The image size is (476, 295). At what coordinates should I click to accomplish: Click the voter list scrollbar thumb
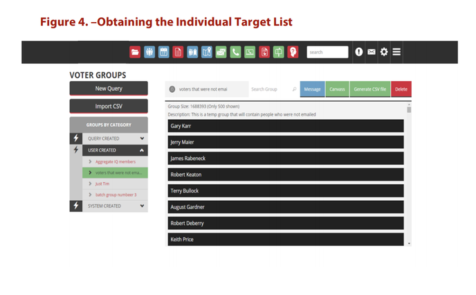coord(409,110)
